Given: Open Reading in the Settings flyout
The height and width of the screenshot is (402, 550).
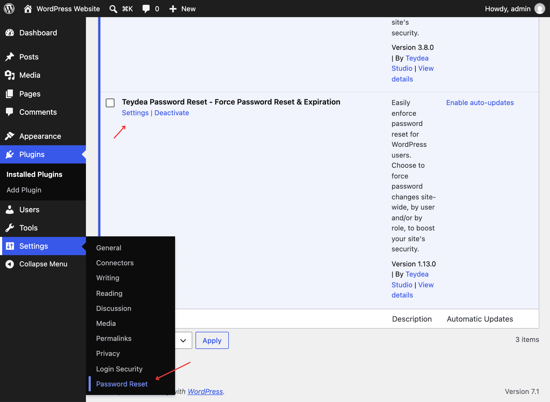Looking at the screenshot, I should (109, 293).
